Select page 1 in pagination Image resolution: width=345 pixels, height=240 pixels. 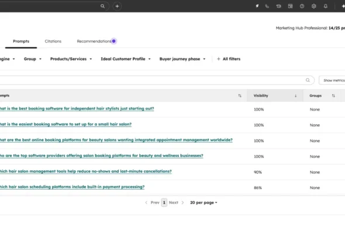click(x=164, y=203)
